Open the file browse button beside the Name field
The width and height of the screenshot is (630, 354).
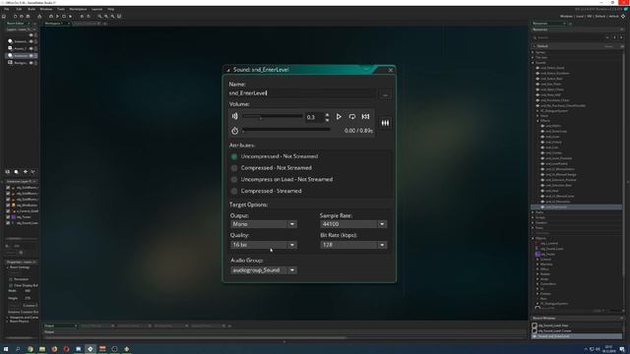coord(385,94)
